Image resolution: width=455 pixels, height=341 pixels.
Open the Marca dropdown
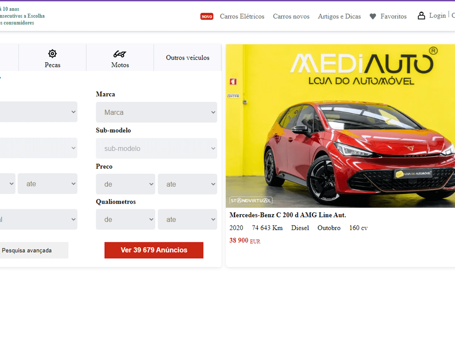point(157,112)
